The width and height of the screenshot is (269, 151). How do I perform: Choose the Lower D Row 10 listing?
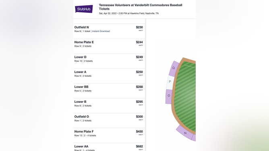click(x=109, y=61)
